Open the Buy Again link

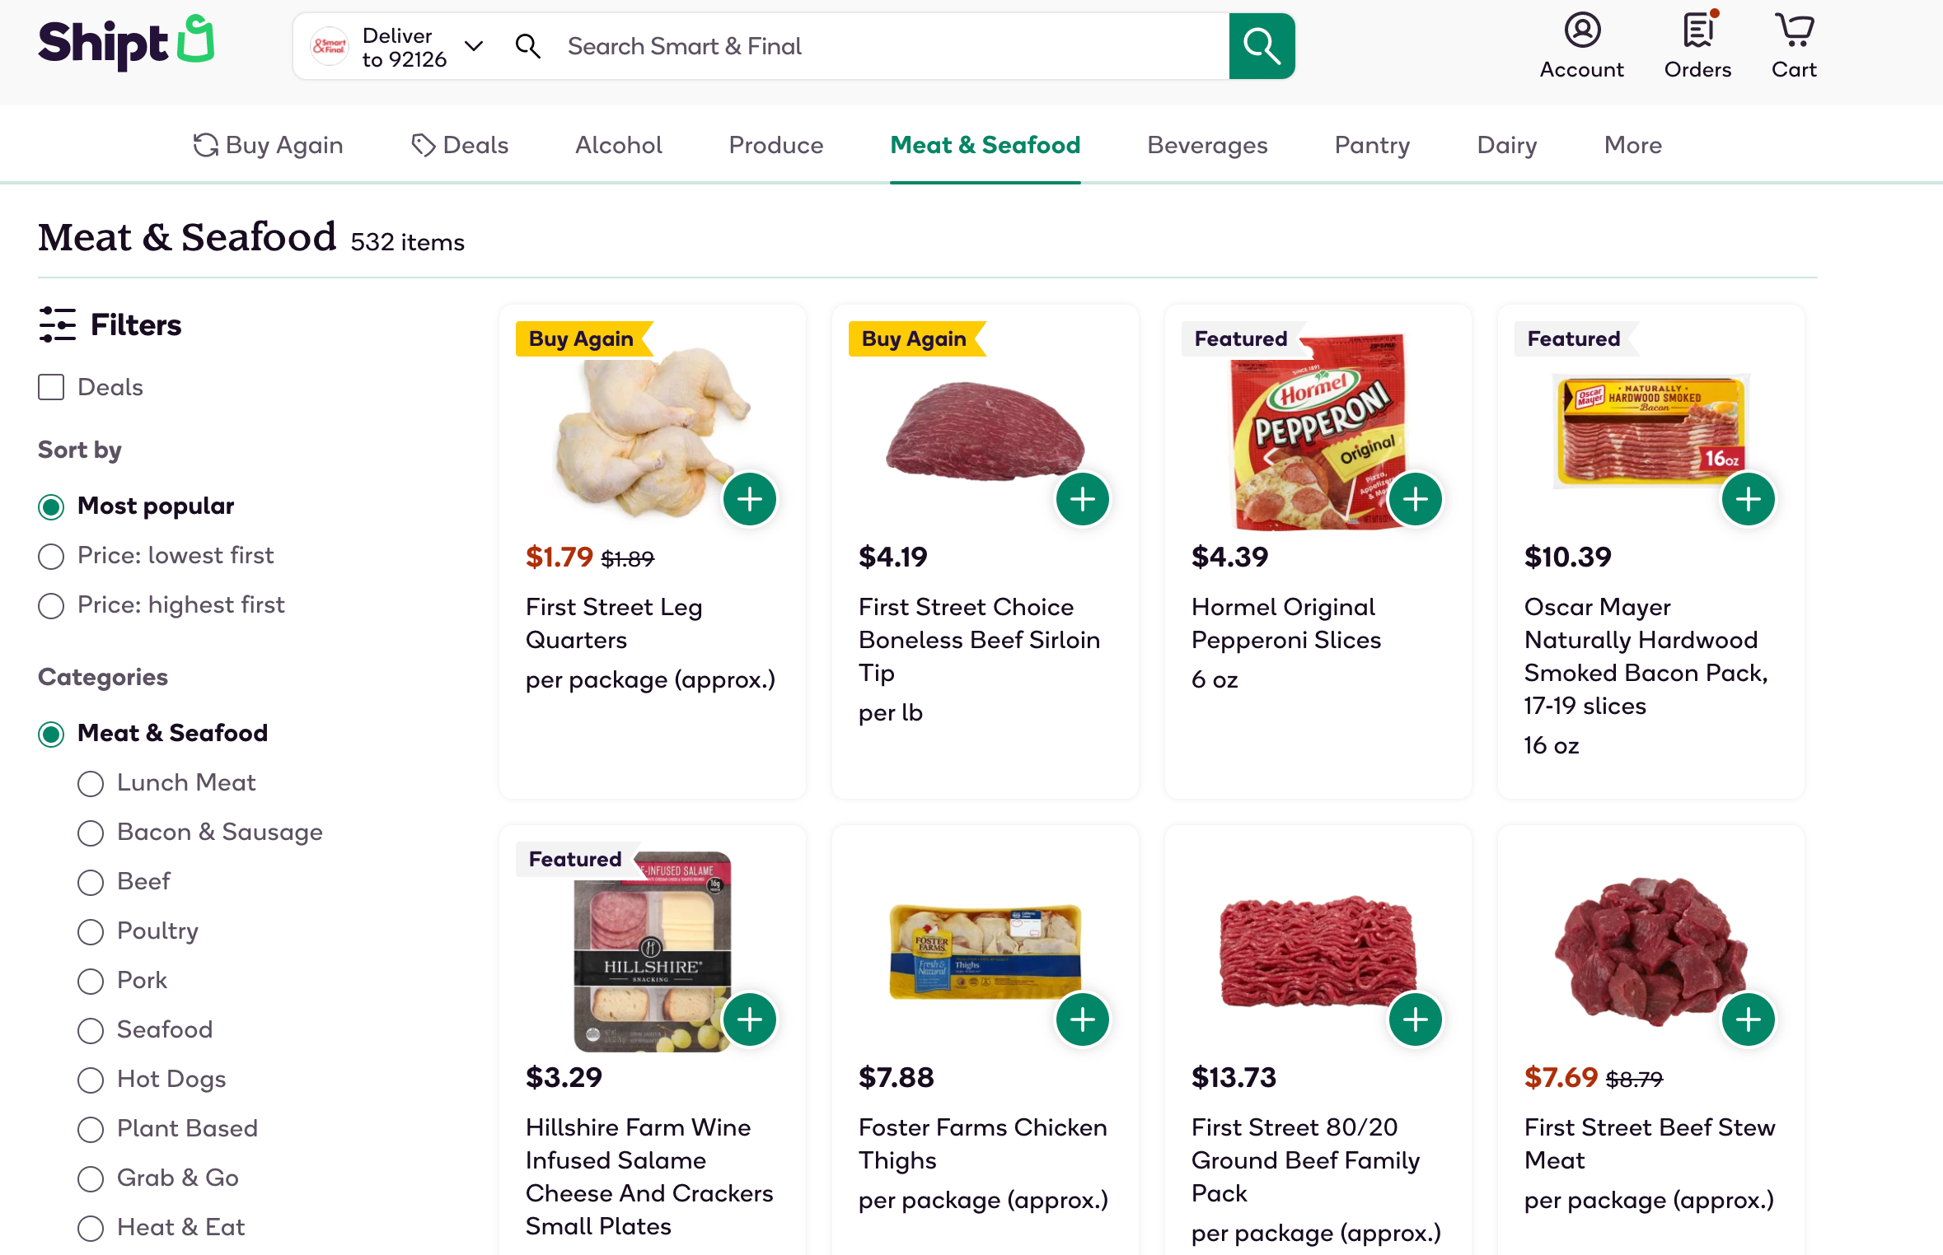point(269,145)
